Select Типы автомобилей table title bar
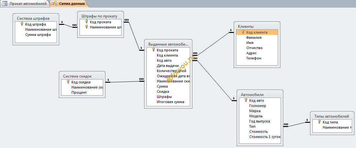 coord(332,116)
